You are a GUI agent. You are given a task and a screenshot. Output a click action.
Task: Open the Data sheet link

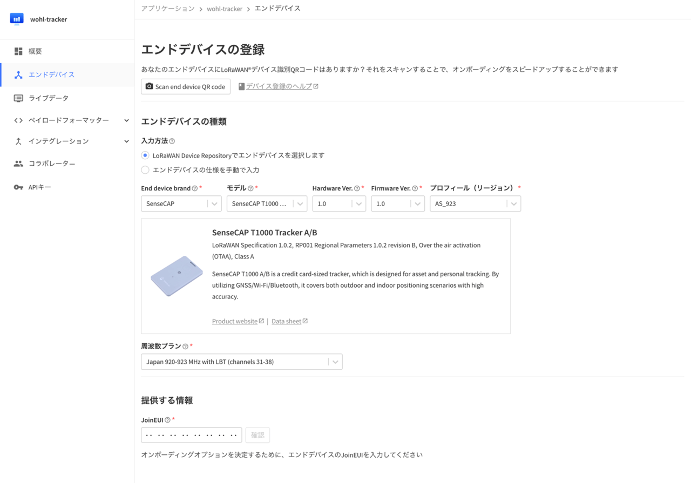tap(286, 321)
